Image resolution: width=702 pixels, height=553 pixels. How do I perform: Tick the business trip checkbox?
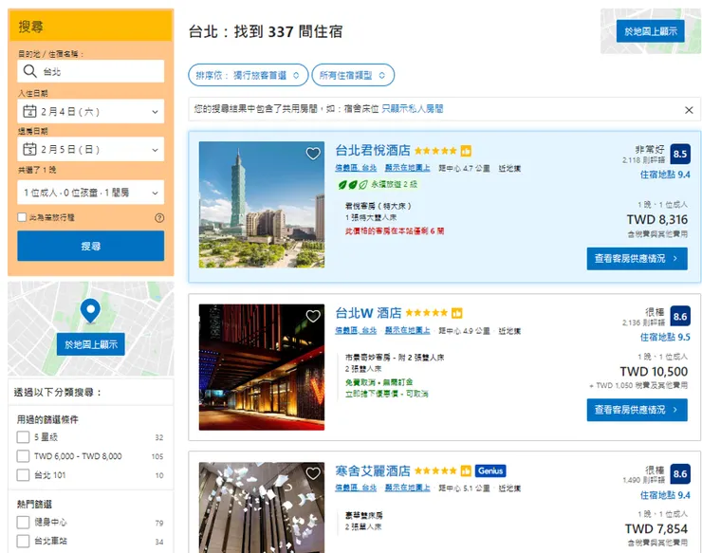pos(22,217)
